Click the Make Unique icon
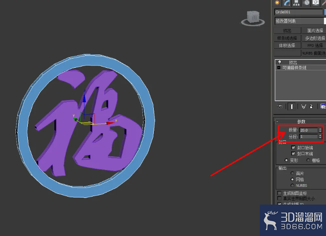This screenshot has width=326, height=236. [x=303, y=107]
